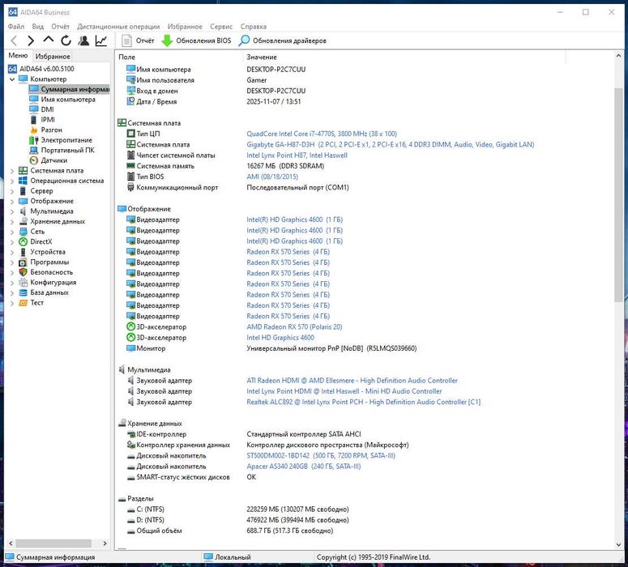Click the Back navigation arrow in toolbar
628x567 pixels.
pos(14,40)
